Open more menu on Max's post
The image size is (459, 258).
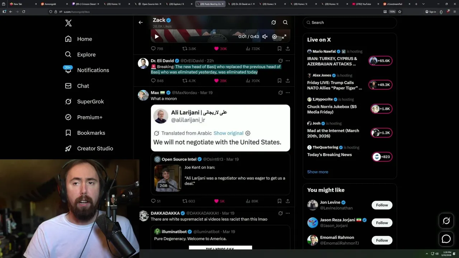pyautogui.click(x=288, y=93)
